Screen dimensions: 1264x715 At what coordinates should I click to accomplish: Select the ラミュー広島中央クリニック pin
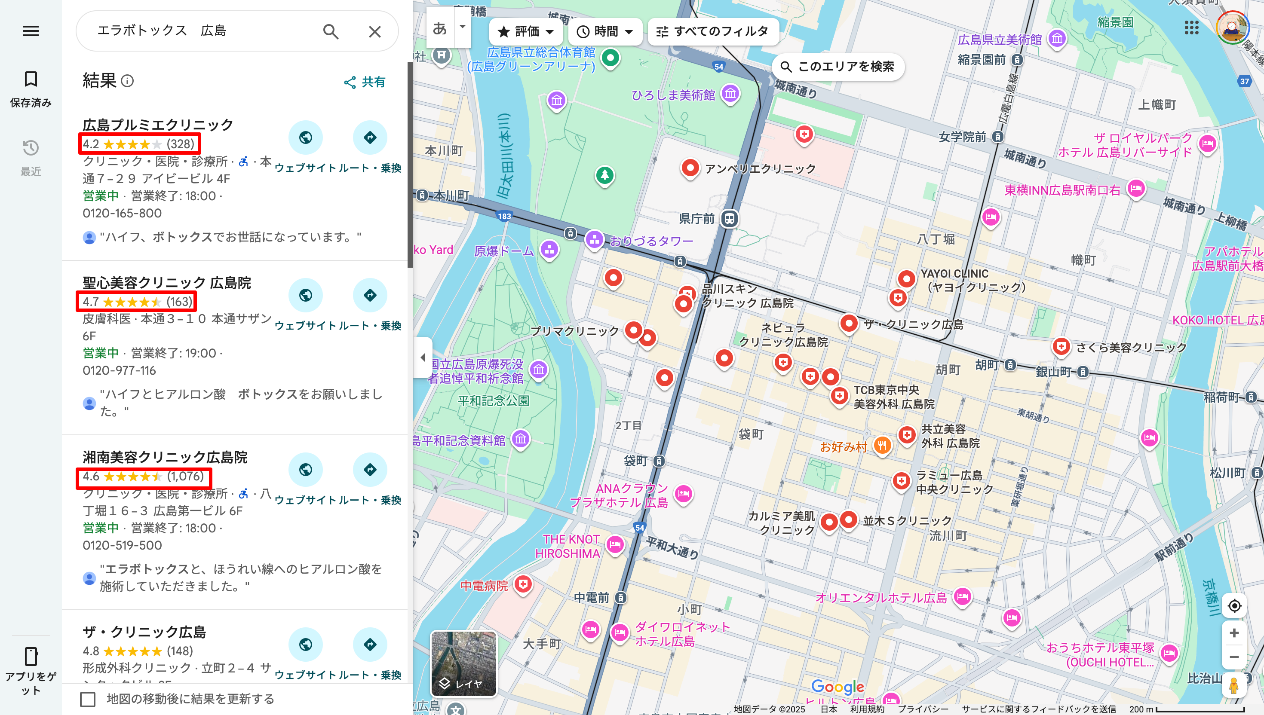tap(901, 481)
